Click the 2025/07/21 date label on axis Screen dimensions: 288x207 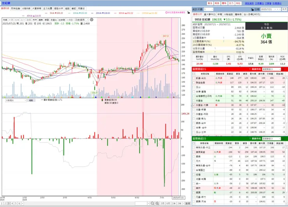point(178,198)
